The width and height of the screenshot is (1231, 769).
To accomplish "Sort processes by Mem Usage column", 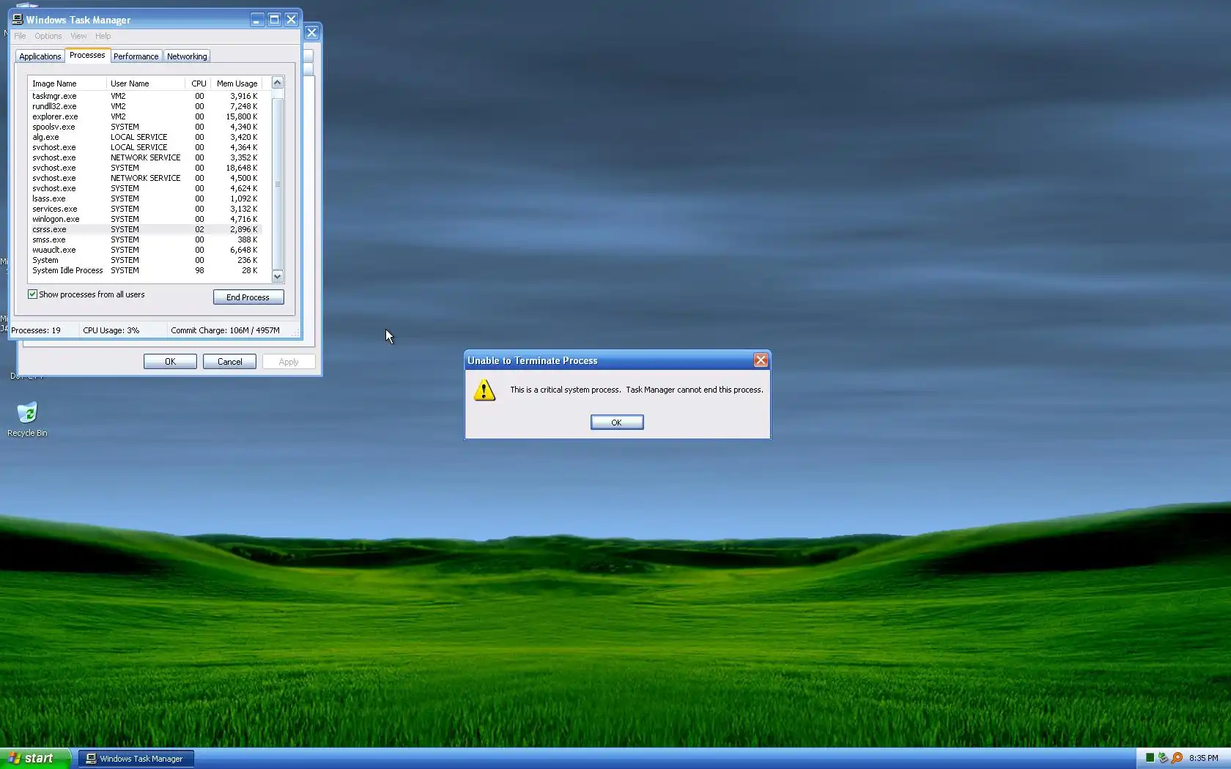I will pyautogui.click(x=236, y=83).
